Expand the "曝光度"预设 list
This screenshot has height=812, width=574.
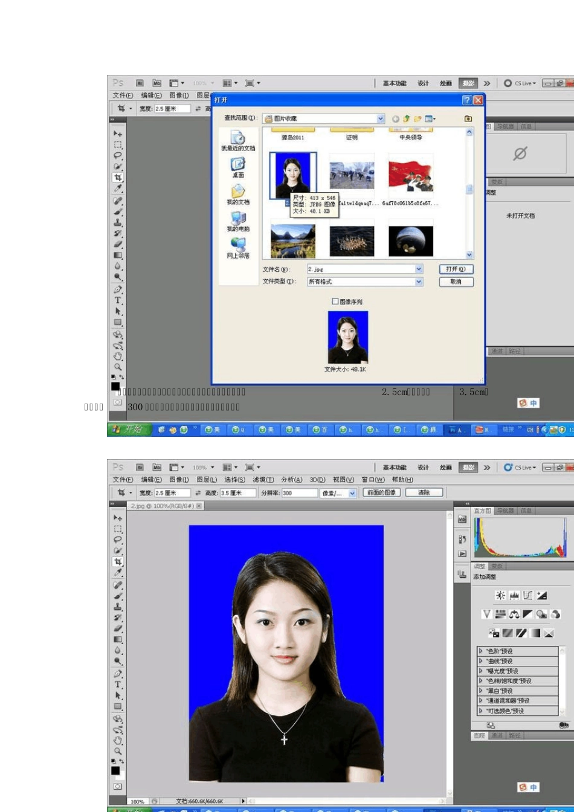(x=481, y=671)
